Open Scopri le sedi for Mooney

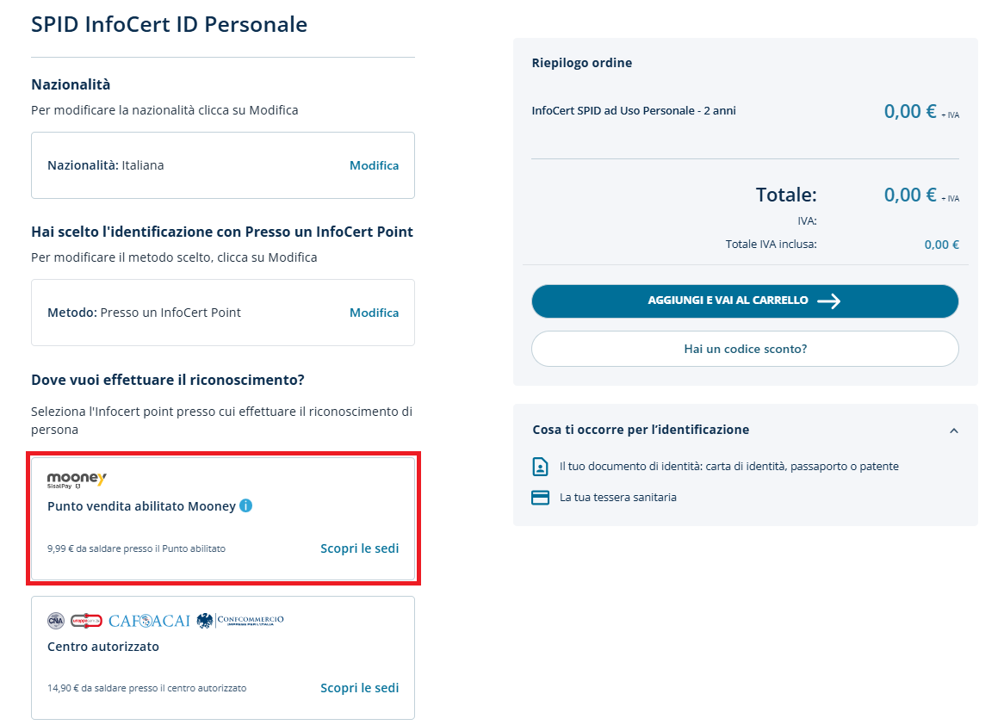(x=359, y=548)
